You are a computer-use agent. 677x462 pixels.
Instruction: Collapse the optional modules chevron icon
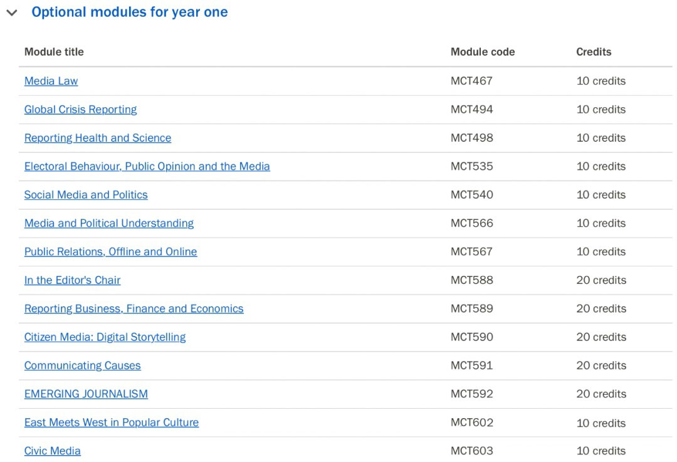tap(11, 13)
